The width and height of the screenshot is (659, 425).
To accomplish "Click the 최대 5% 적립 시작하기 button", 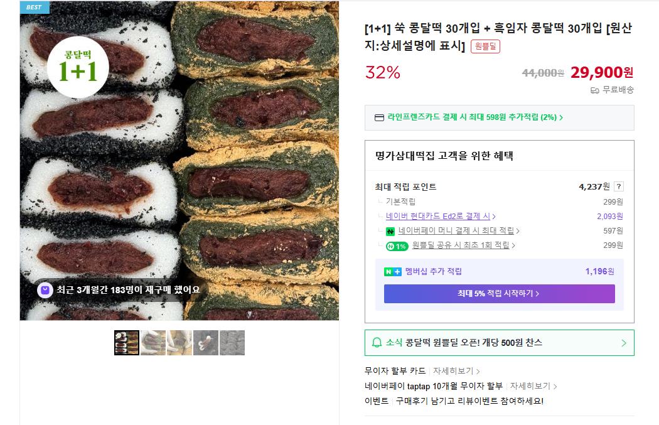I will [500, 293].
